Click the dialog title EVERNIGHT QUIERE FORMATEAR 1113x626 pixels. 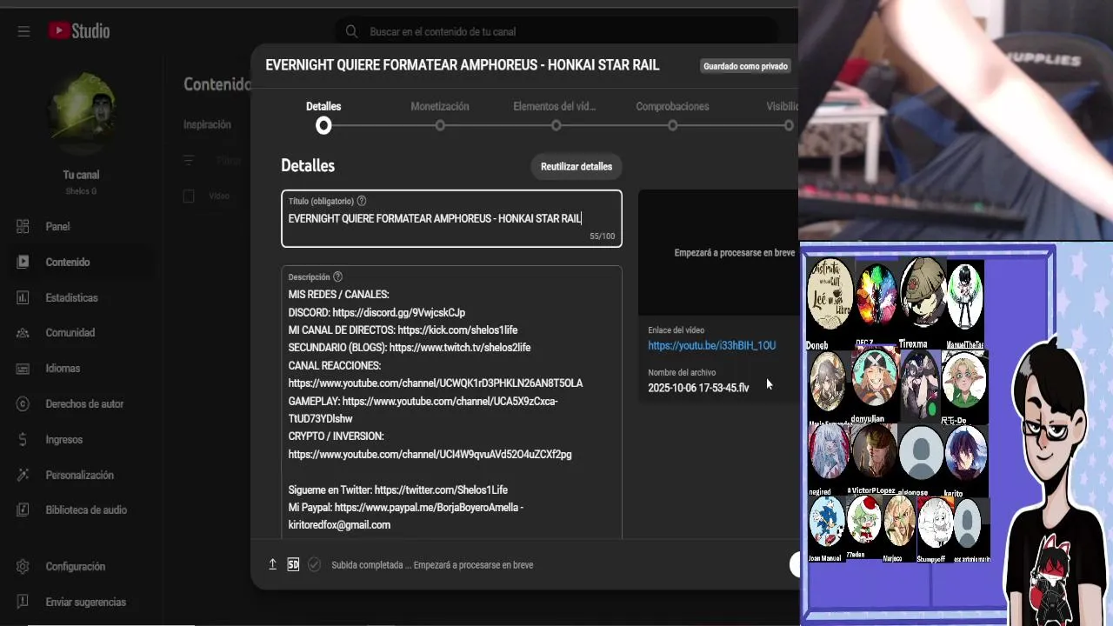point(462,65)
